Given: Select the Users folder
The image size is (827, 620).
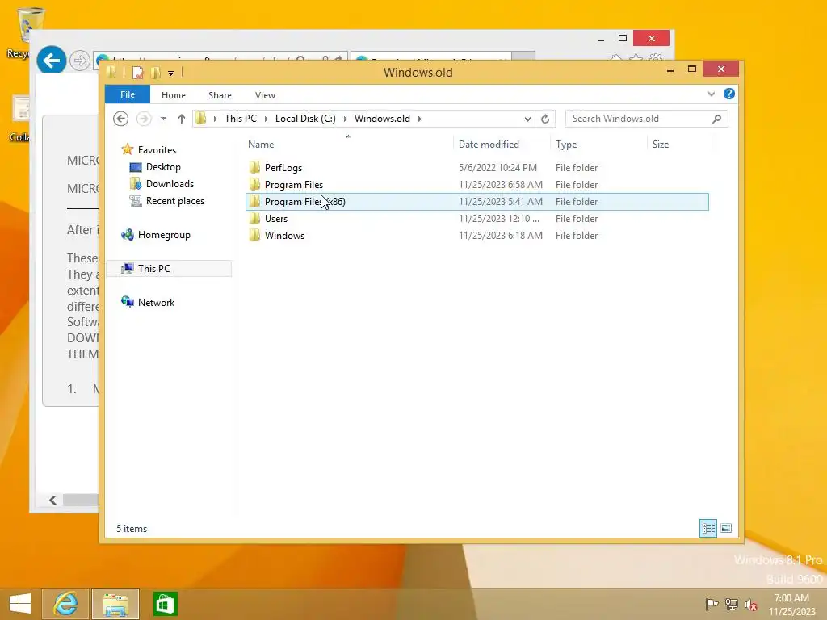Looking at the screenshot, I should click(x=476, y=218).
